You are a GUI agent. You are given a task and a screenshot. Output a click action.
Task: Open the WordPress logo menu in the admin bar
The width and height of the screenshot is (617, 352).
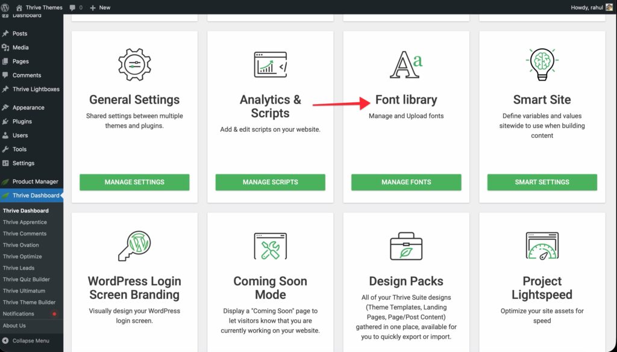(5, 7)
